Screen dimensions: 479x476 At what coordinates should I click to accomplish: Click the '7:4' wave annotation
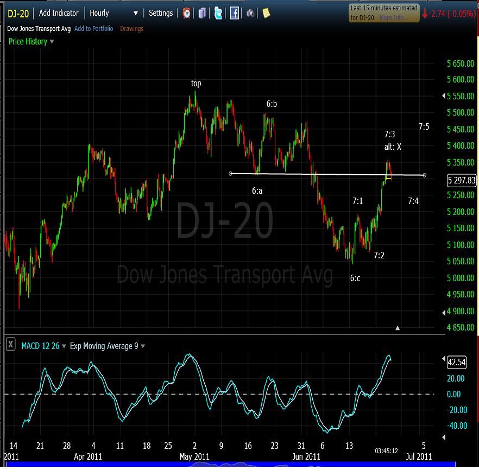coord(413,201)
